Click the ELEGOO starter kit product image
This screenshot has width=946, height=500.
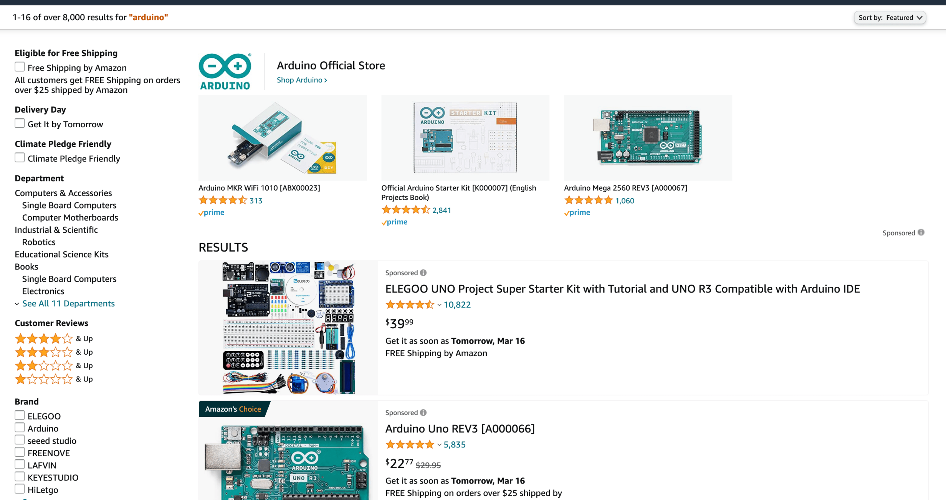coord(289,328)
